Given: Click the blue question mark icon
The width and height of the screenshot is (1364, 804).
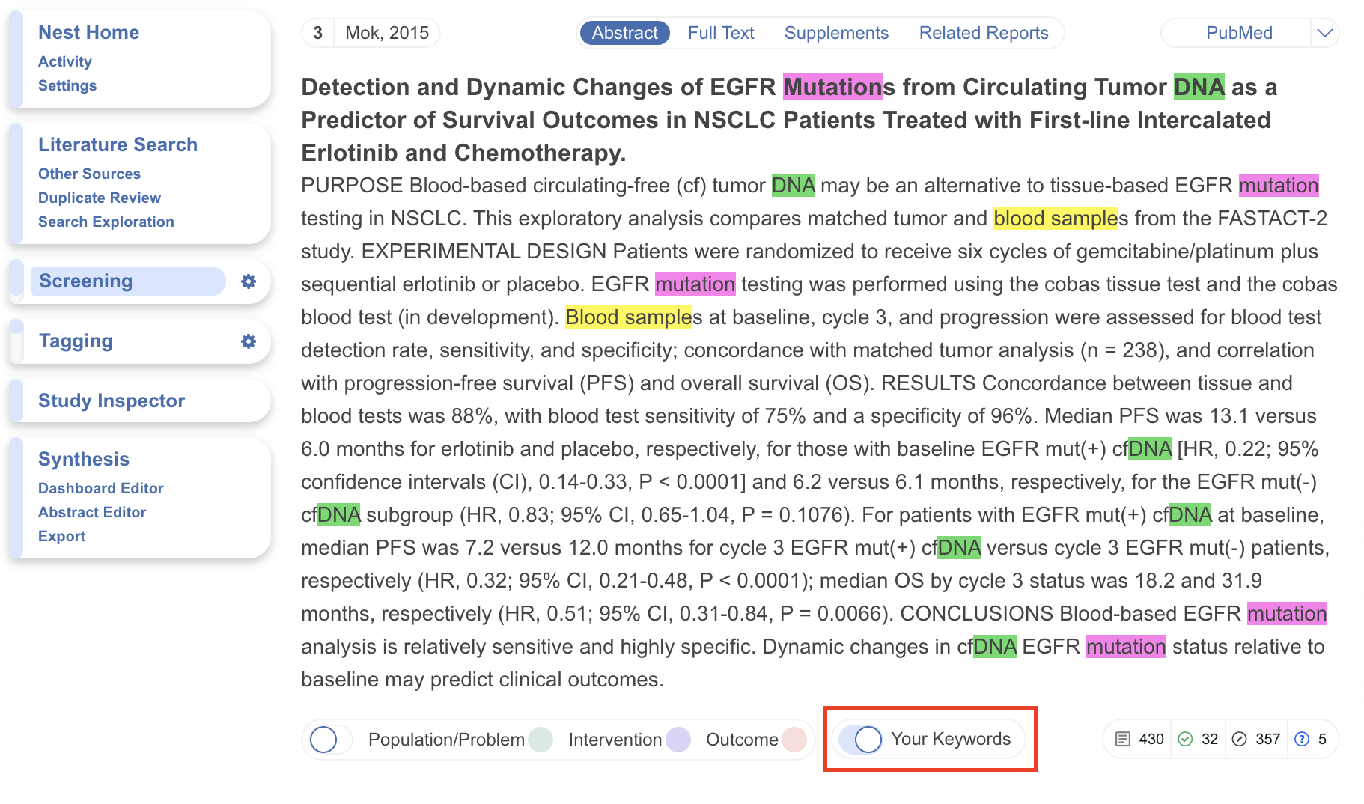Looking at the screenshot, I should click(1302, 740).
